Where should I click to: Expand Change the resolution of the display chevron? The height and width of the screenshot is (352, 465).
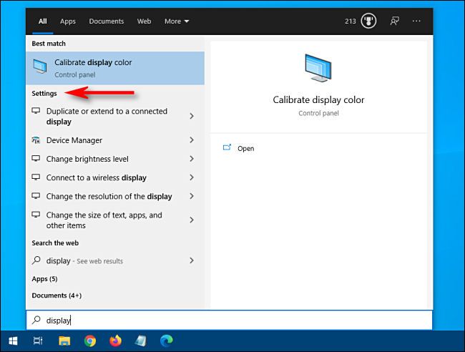(192, 196)
